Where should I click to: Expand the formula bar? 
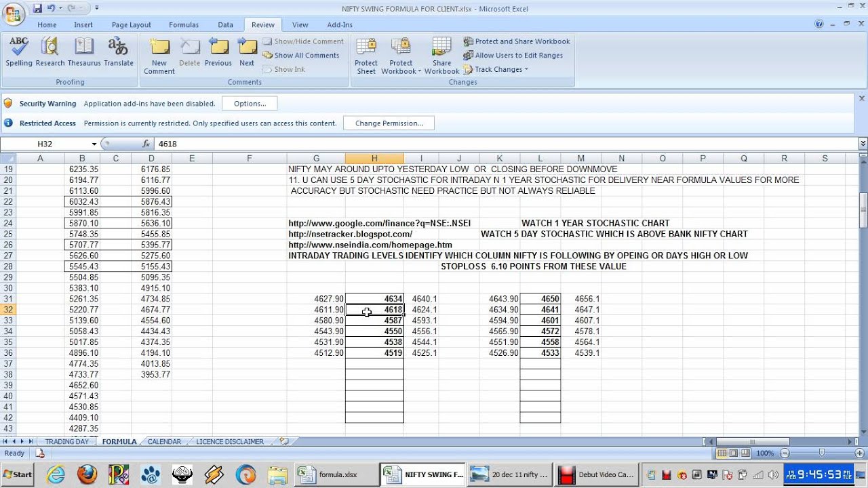tap(863, 144)
